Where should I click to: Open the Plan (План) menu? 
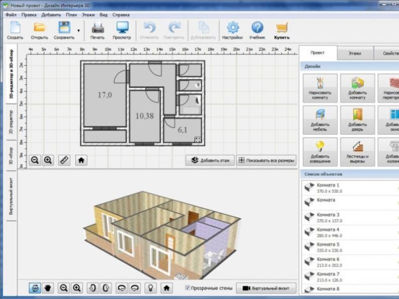tap(71, 15)
